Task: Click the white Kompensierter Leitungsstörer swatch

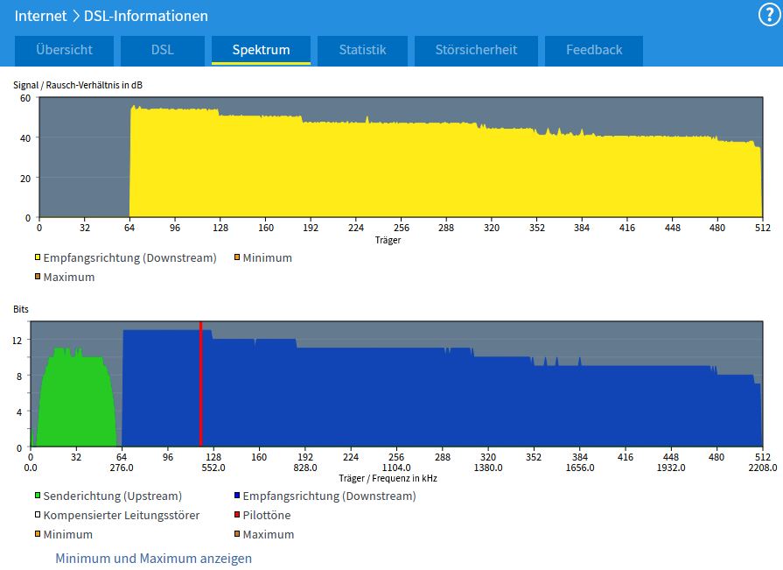Action: click(x=38, y=515)
